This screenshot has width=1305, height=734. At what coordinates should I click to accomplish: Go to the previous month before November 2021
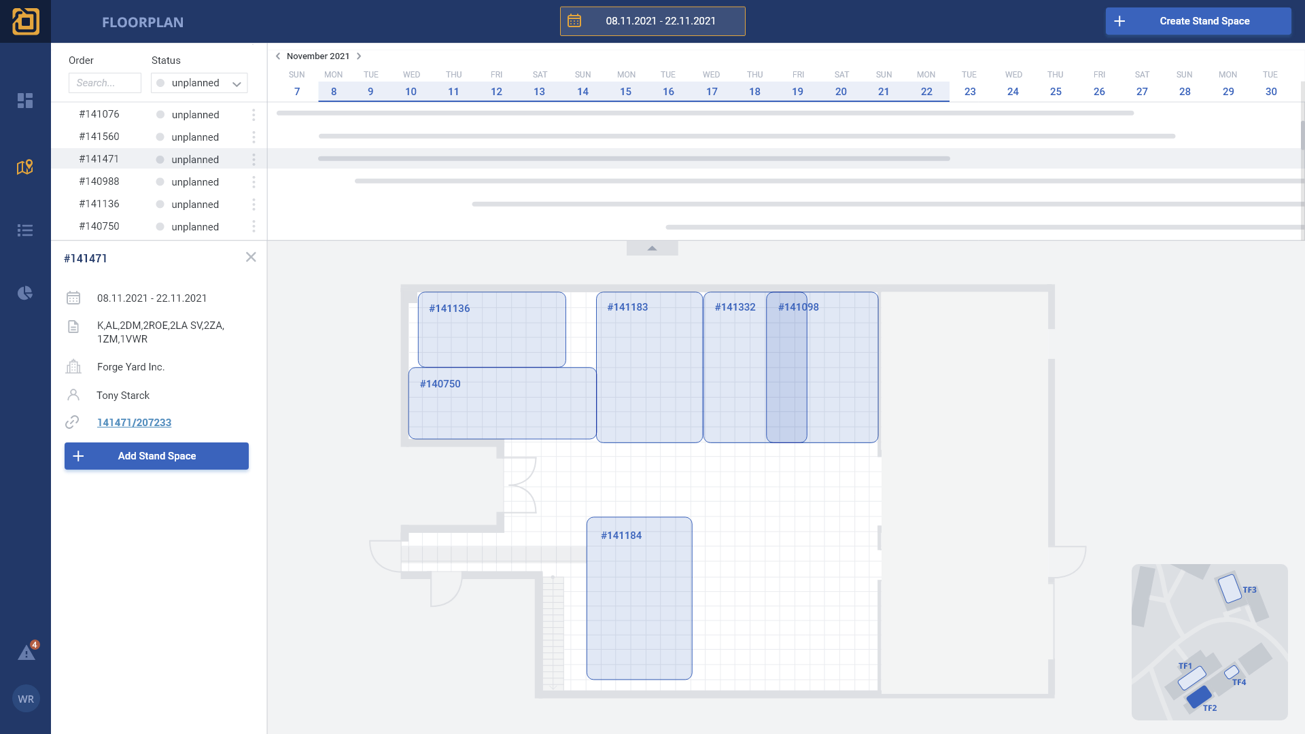click(x=278, y=56)
